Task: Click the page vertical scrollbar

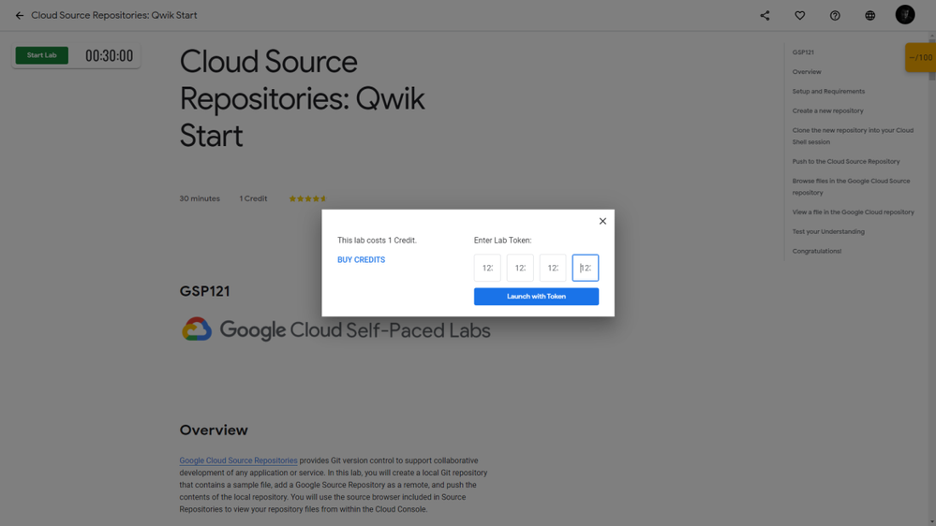Action: (932, 279)
